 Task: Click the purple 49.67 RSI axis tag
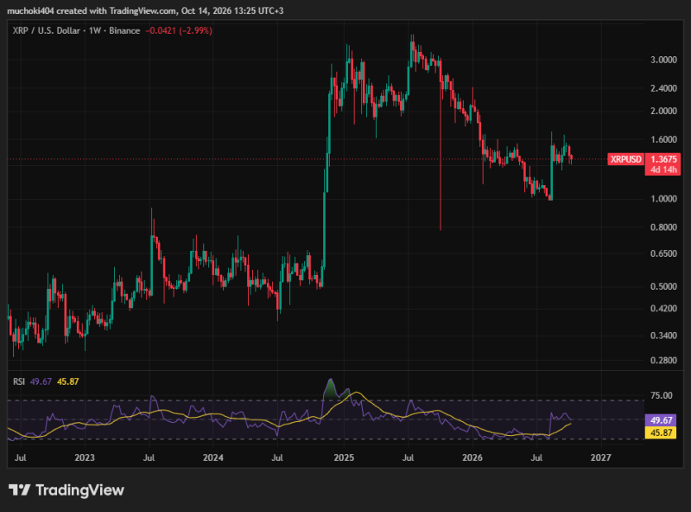point(661,420)
